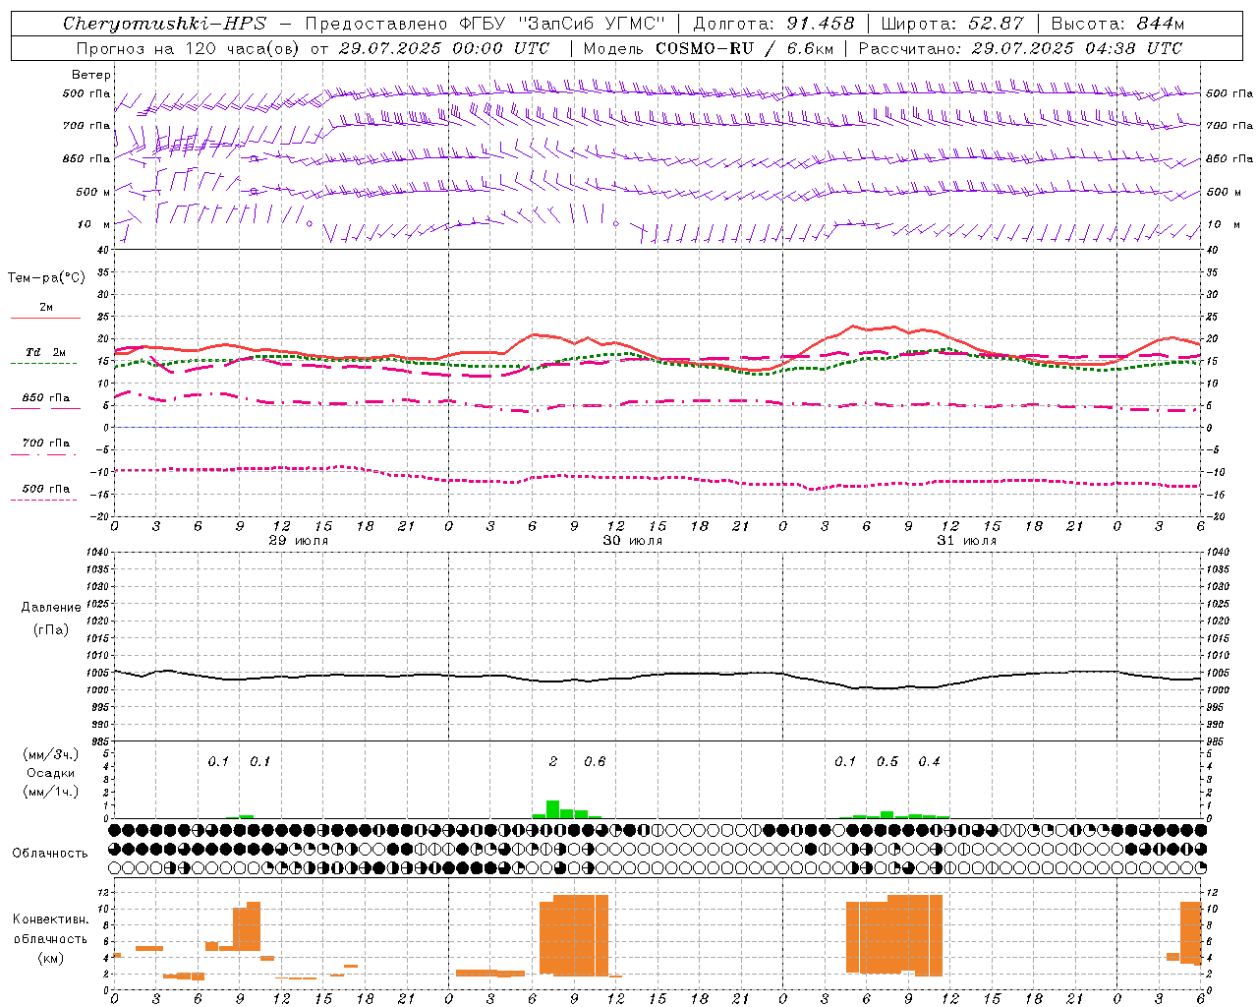Click the 30 июля date label

point(632,541)
